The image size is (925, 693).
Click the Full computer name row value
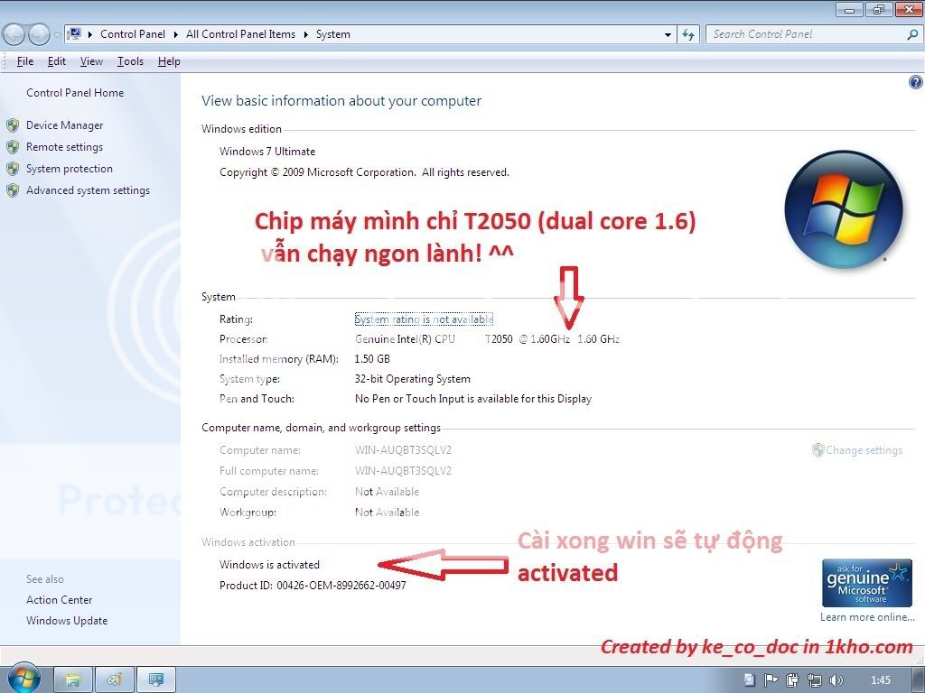point(403,471)
